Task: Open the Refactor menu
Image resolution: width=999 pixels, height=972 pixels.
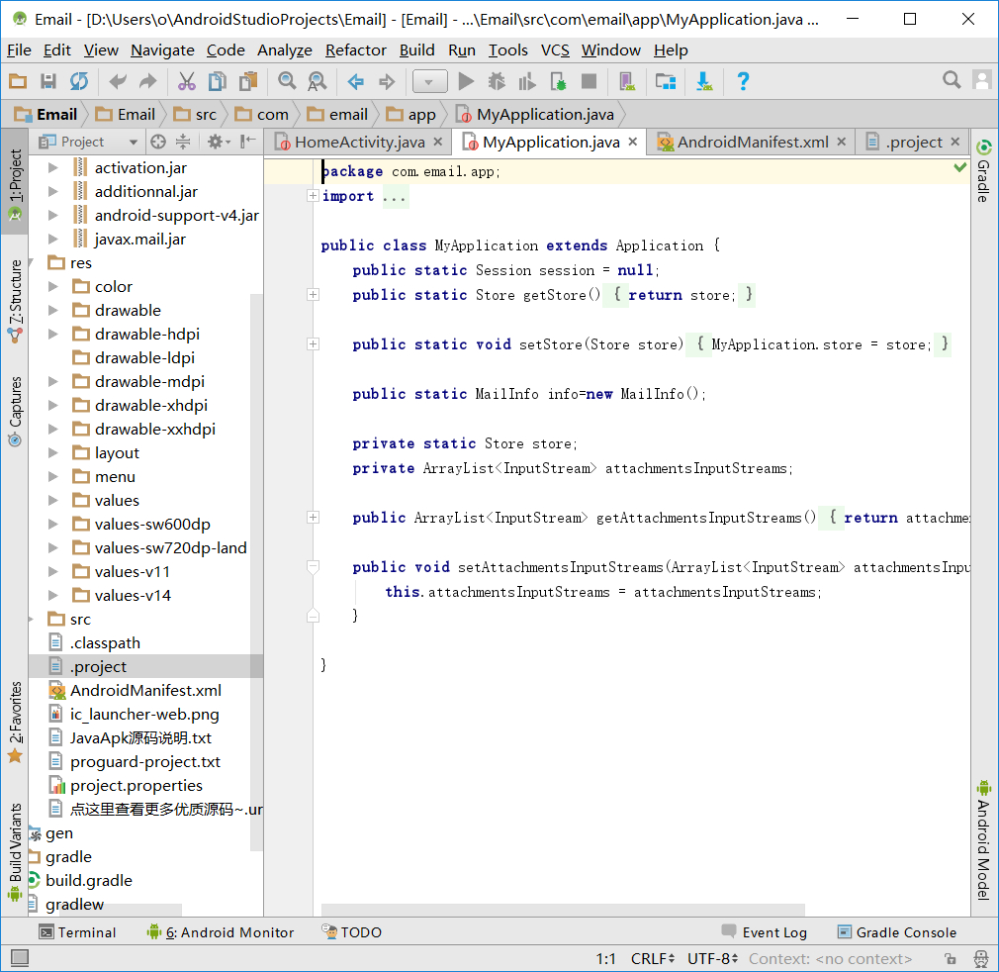Action: coord(355,49)
